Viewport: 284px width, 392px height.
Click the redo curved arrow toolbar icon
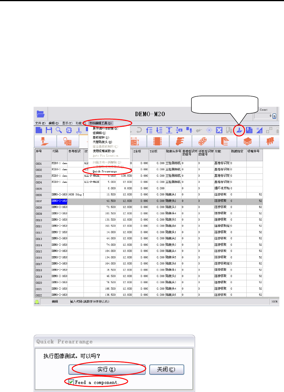[x=139, y=130]
